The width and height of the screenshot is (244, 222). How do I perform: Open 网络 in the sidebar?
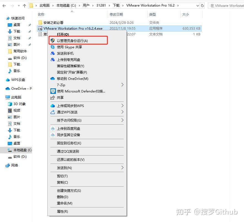[15, 165]
